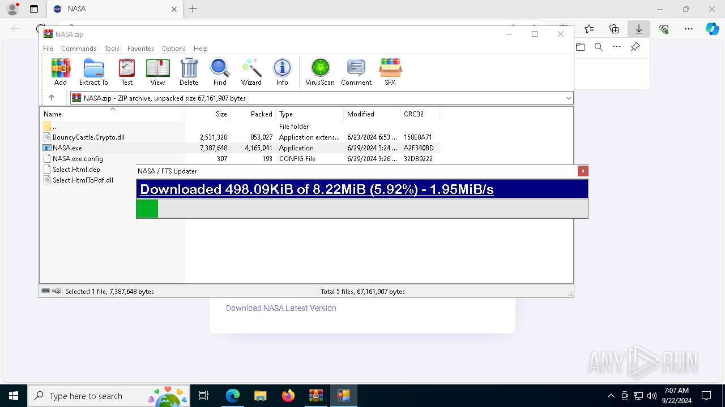Screen dimensions: 725x407
Task: Sort file list by Size column
Action: [208, 114]
